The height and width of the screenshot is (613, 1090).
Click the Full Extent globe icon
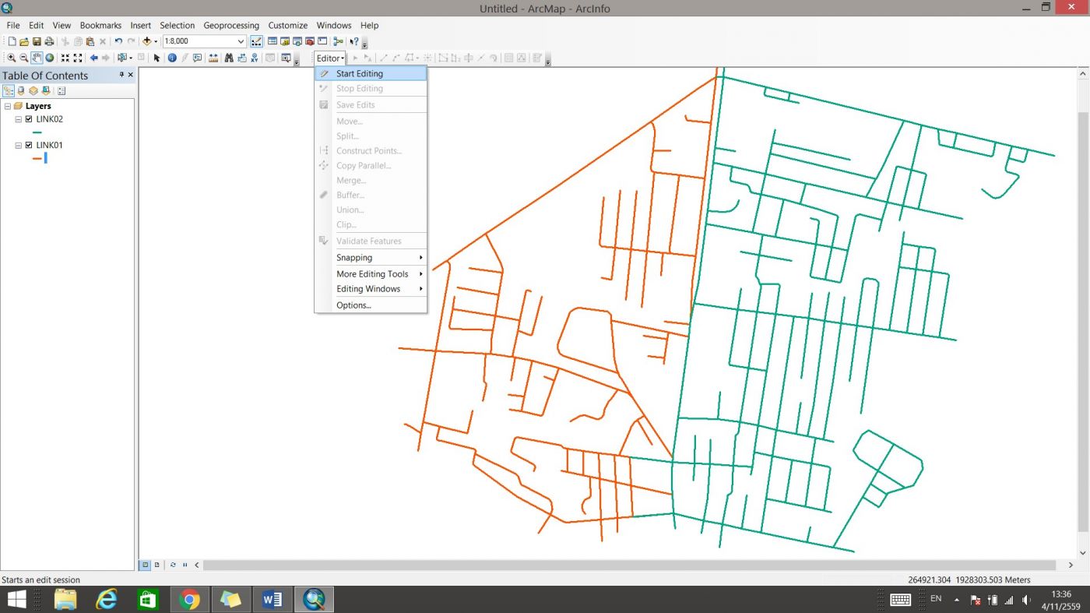50,58
